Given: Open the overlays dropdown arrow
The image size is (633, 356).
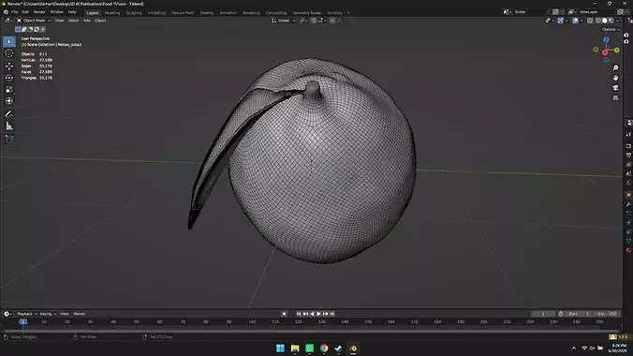Looking at the screenshot, I should [x=581, y=21].
